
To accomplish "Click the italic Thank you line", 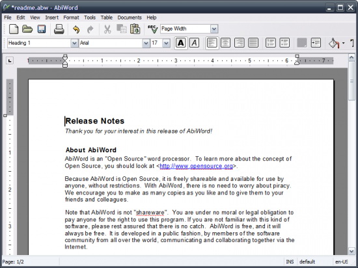I will click(x=139, y=131).
